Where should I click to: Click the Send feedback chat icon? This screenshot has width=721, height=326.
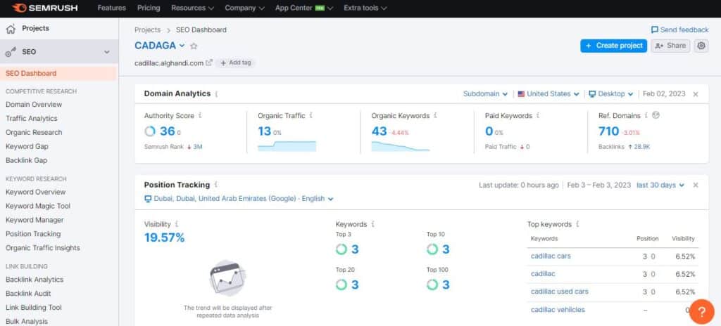pyautogui.click(x=655, y=30)
